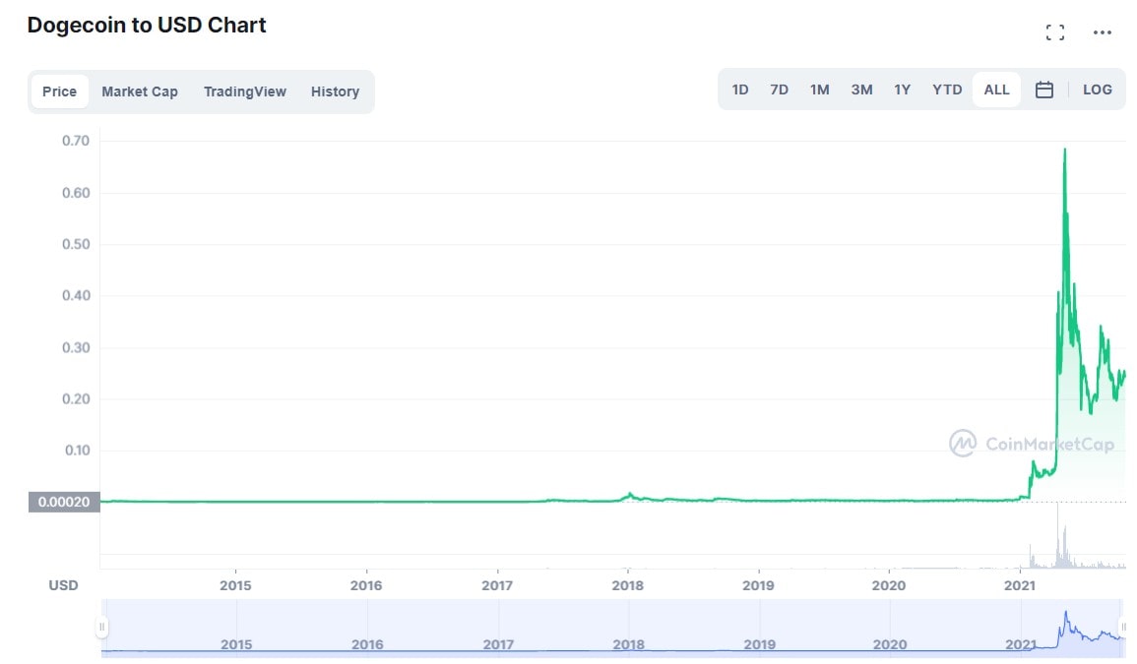Open the calendar date range picker

[x=1044, y=90]
